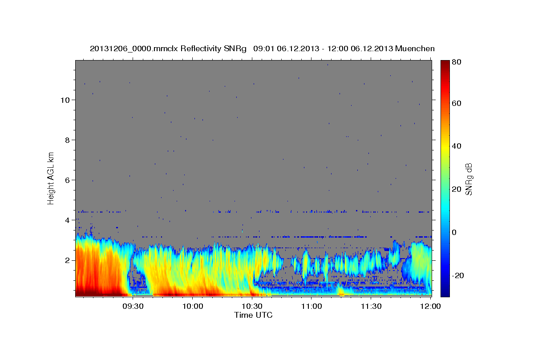Screen dimensions: 534x356
Task: Click the height tick label 10
Action: point(66,100)
